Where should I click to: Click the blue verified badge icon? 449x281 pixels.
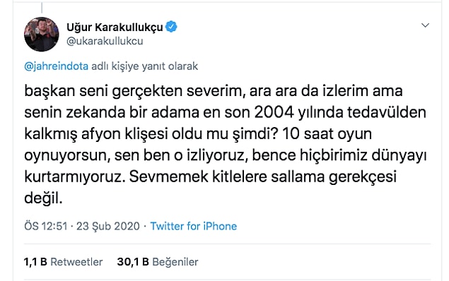[x=171, y=27]
